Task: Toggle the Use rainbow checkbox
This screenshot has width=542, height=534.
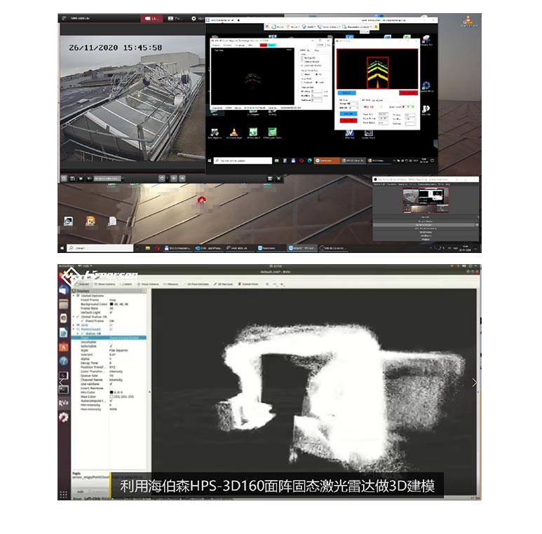Action: 111,383
